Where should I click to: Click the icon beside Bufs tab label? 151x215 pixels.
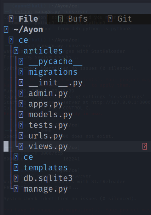(60, 19)
